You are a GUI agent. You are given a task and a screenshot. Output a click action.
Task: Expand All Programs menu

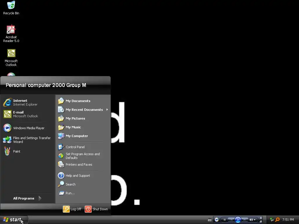[x=28, y=198]
